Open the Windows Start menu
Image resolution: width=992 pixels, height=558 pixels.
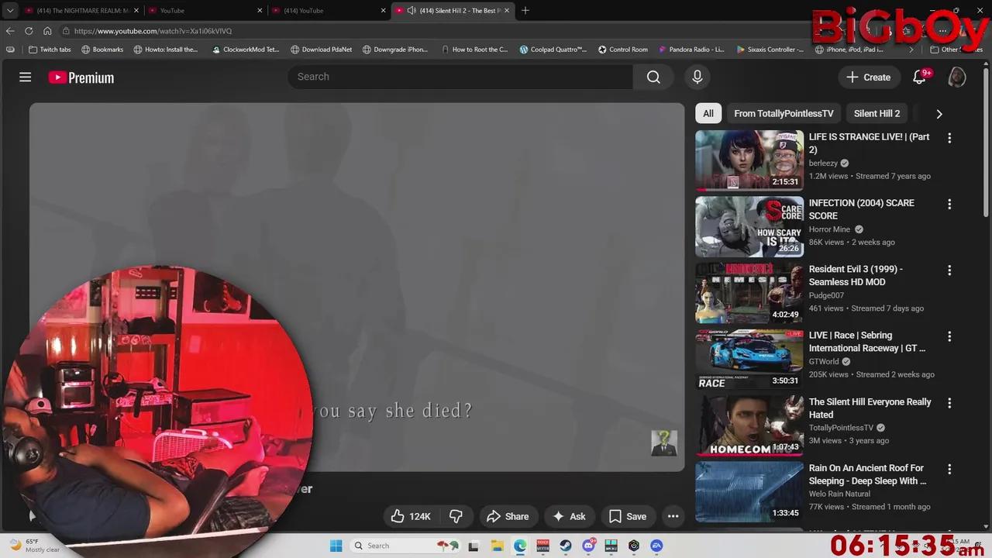tap(336, 546)
